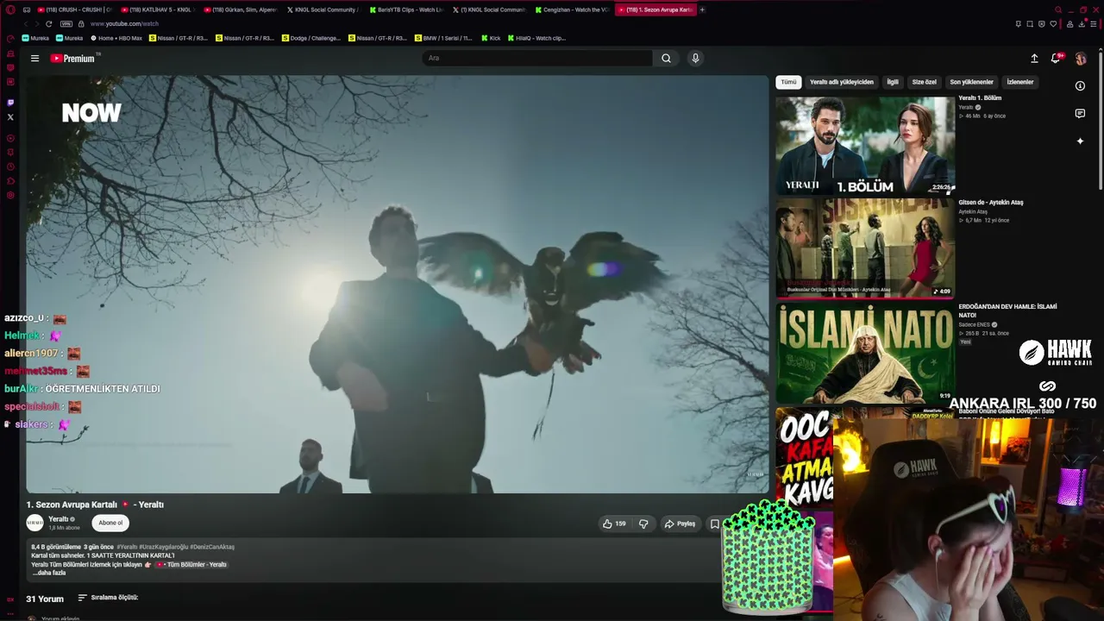Click the YouTube search magnifier button
The width and height of the screenshot is (1104, 621).
[x=666, y=59]
